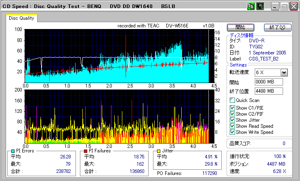Enable the Quick Scan checkbox
The width and height of the screenshot is (300, 181).
[x=232, y=100]
